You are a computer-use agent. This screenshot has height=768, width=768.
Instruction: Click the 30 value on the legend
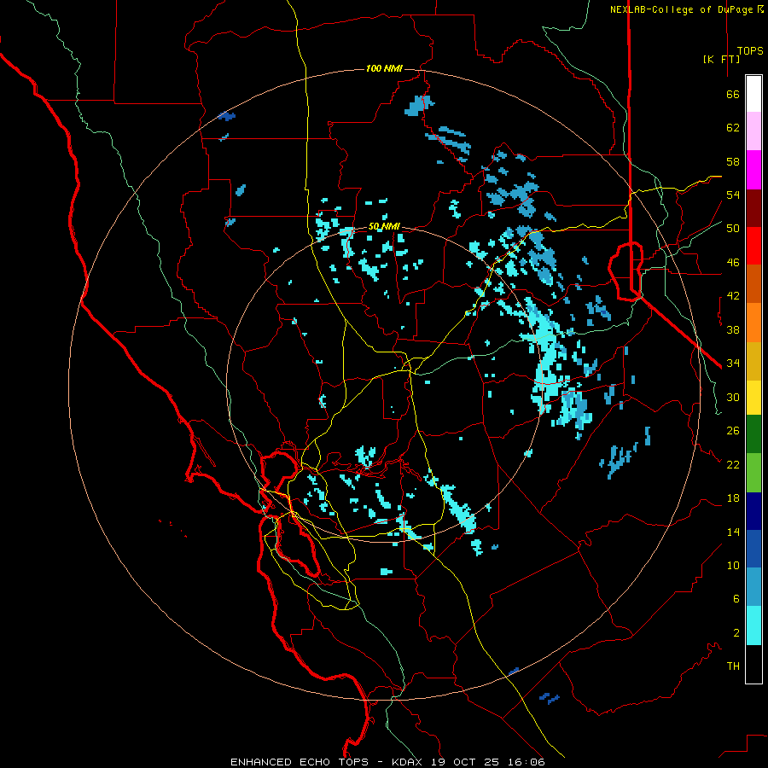(733, 397)
